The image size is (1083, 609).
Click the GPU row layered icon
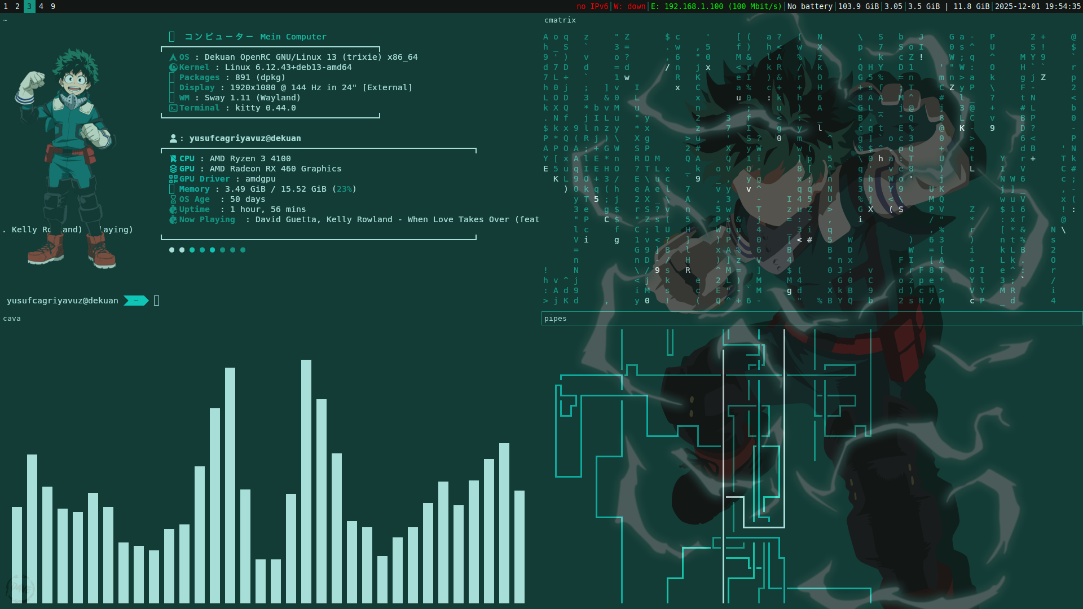coord(173,169)
